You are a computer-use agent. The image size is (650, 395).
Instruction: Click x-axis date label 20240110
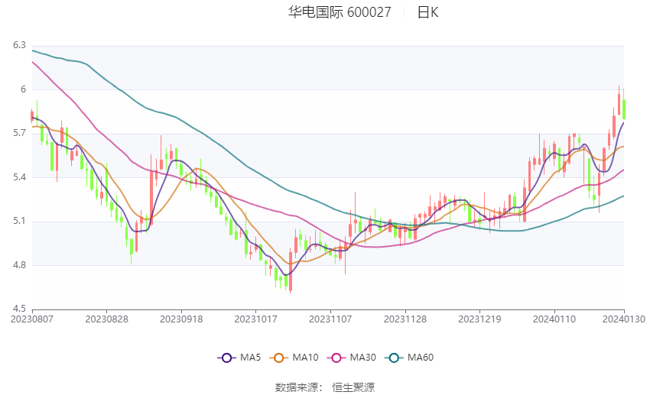(554, 319)
